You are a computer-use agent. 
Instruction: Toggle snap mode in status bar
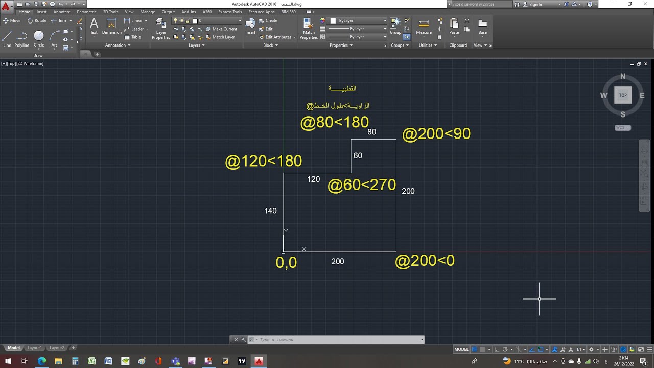click(482, 349)
